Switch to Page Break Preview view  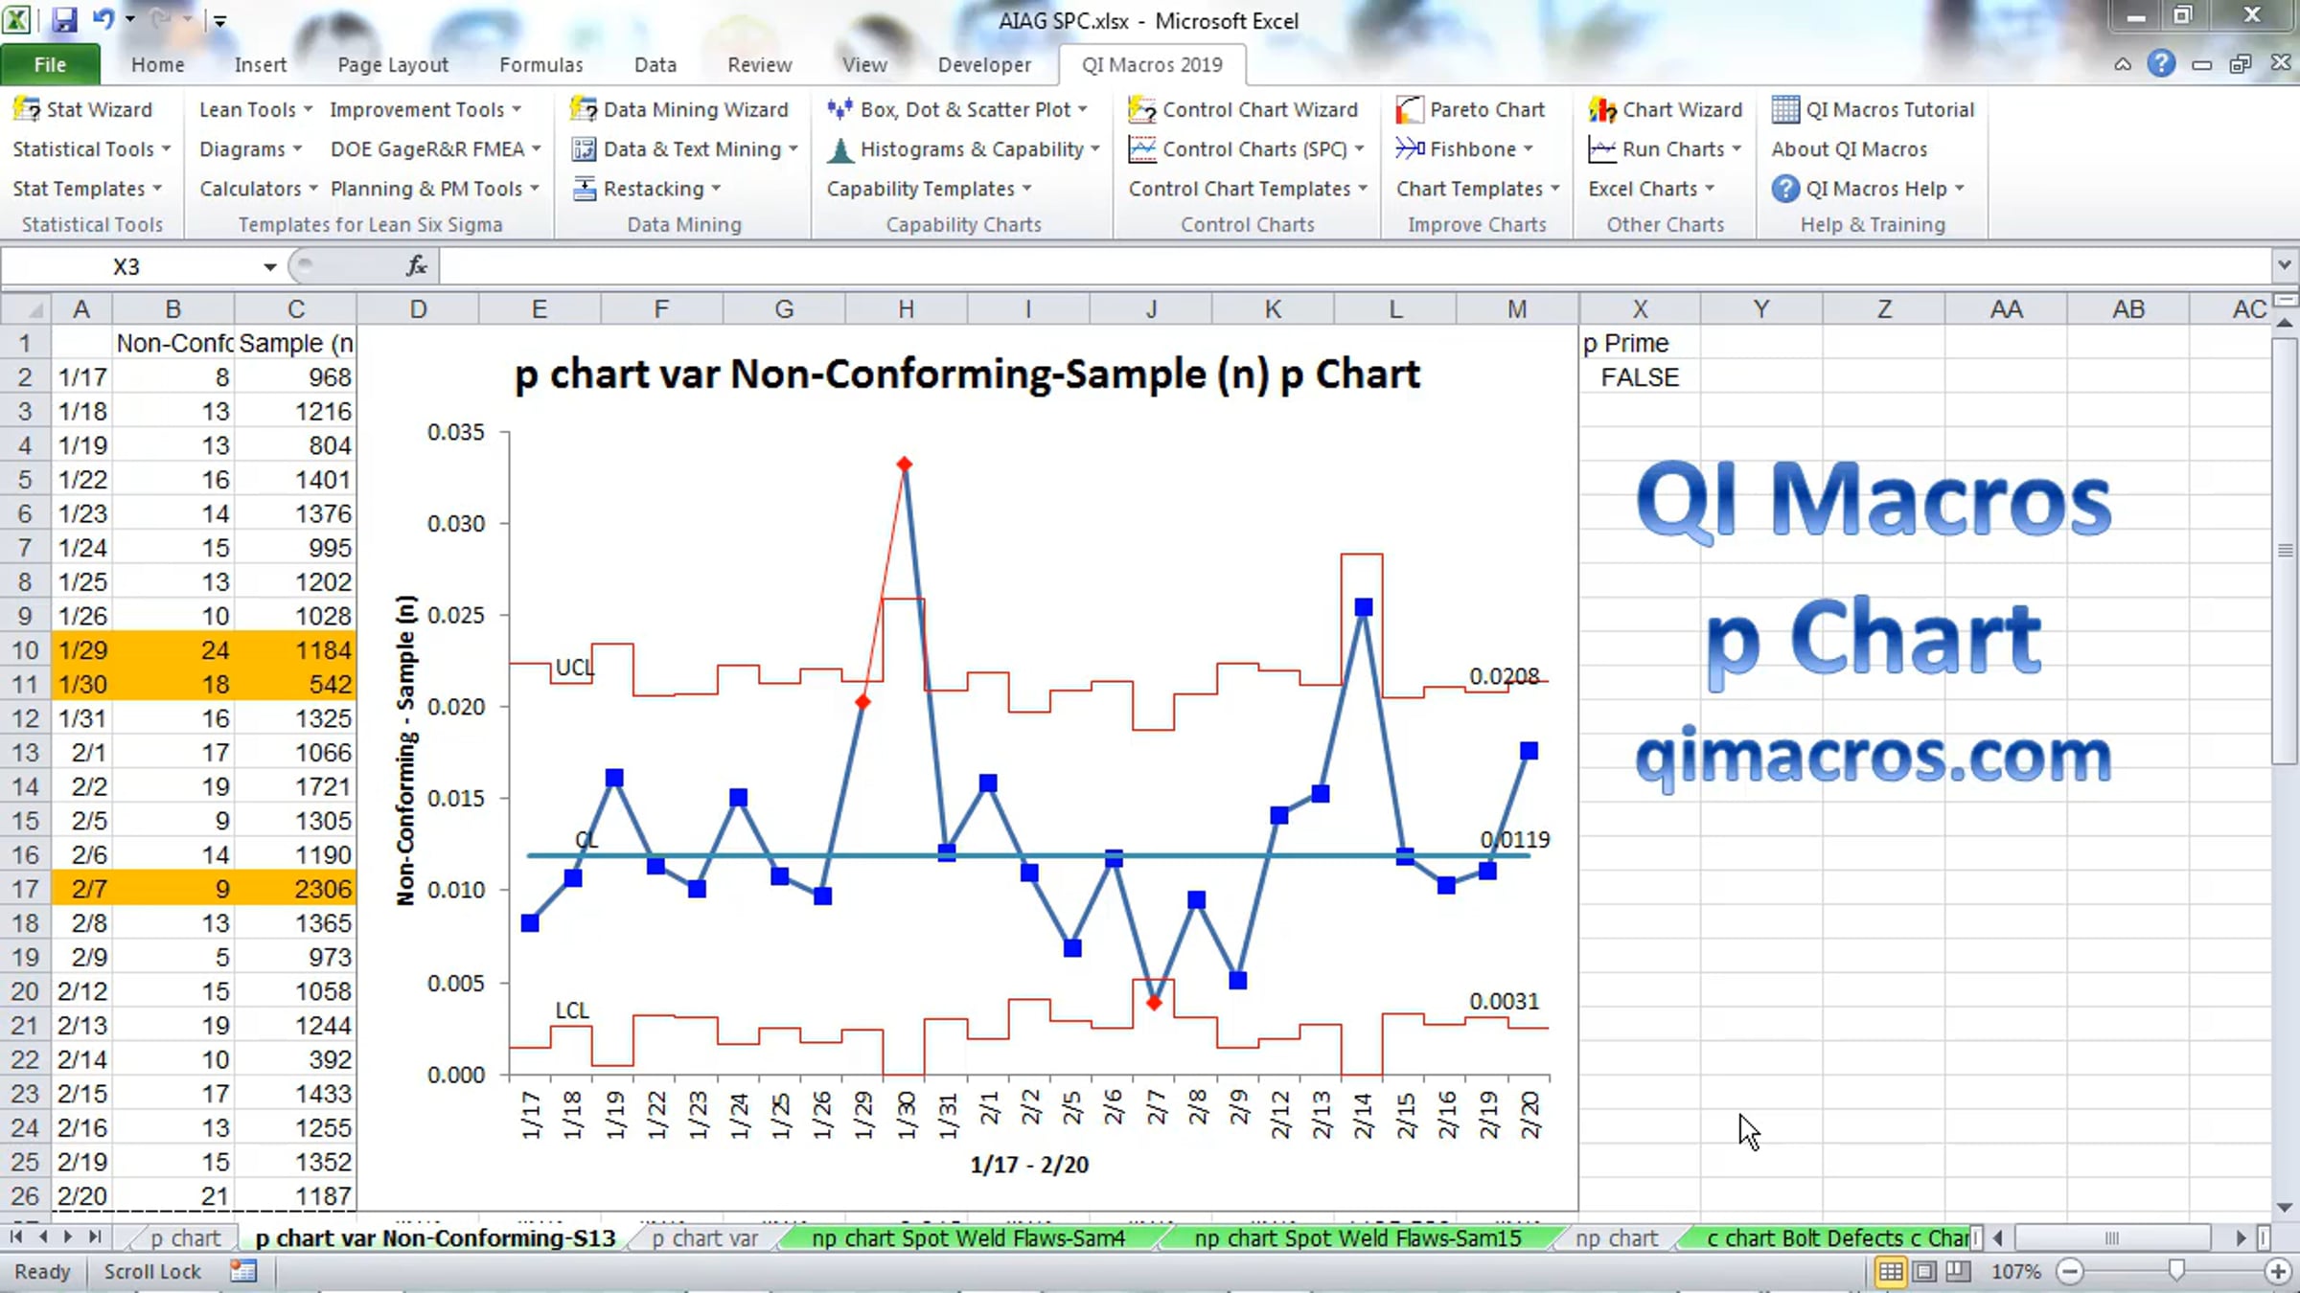click(x=1959, y=1271)
